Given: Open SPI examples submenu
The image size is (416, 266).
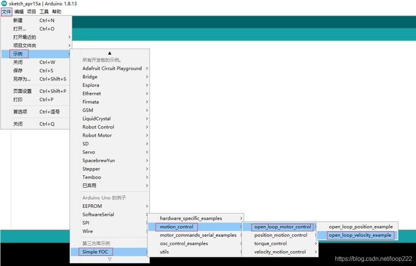Looking at the screenshot, I should pos(110,223).
